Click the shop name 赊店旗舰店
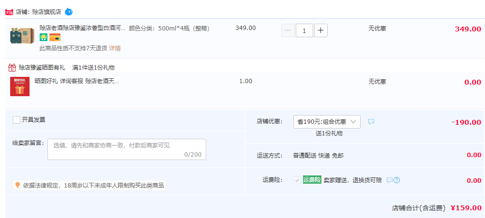The height and width of the screenshot is (218, 485). [x=46, y=12]
